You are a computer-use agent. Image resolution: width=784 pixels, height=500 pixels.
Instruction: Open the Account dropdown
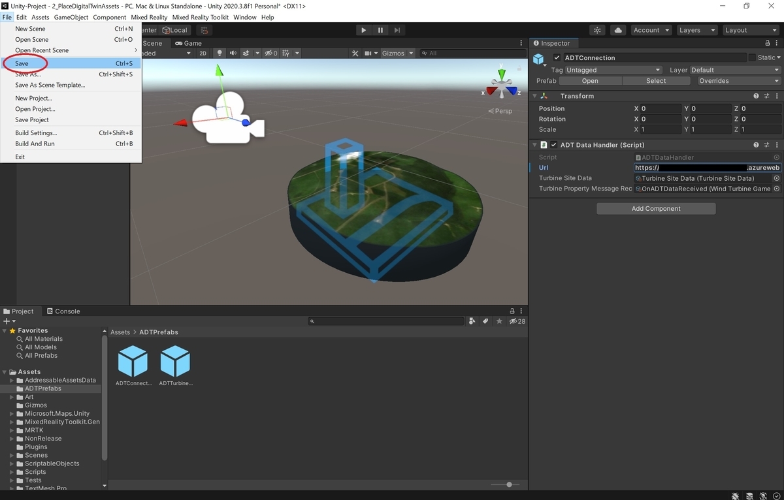click(x=651, y=30)
